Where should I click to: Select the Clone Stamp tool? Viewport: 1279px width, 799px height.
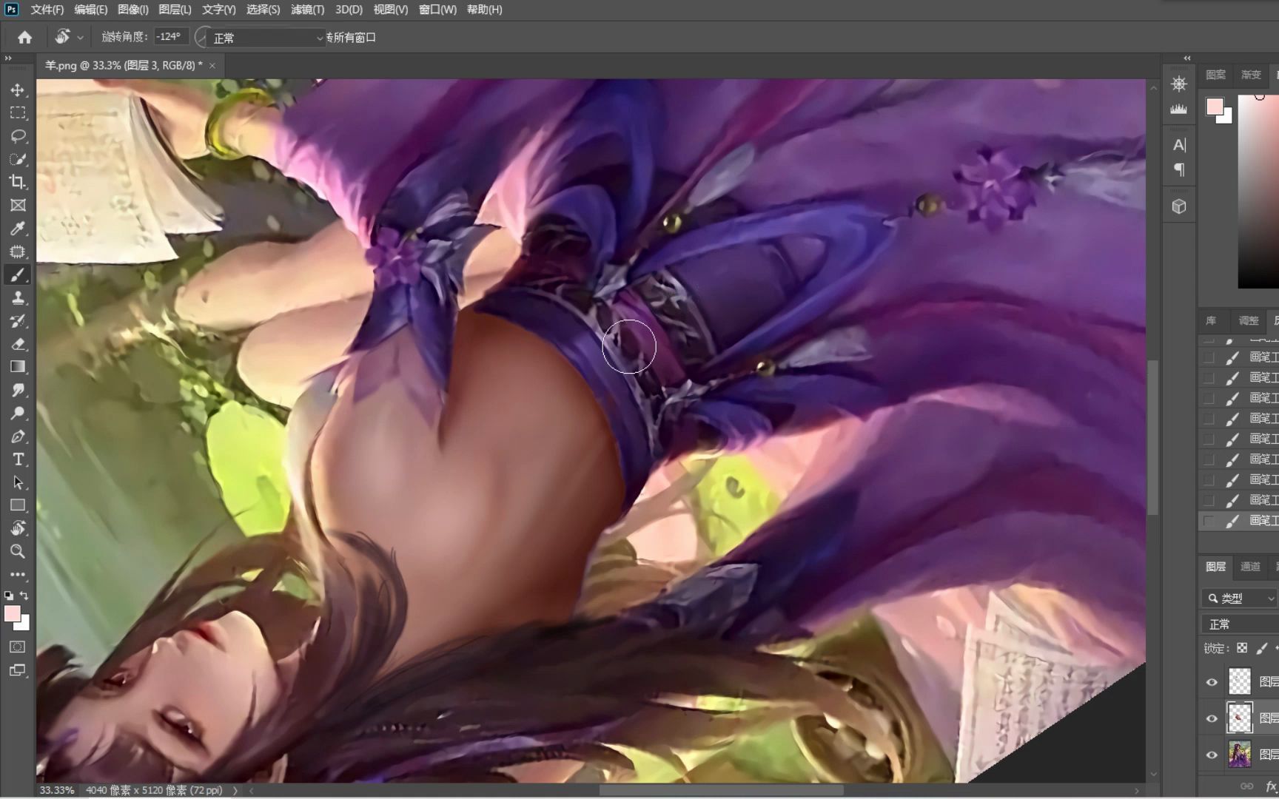(x=18, y=297)
